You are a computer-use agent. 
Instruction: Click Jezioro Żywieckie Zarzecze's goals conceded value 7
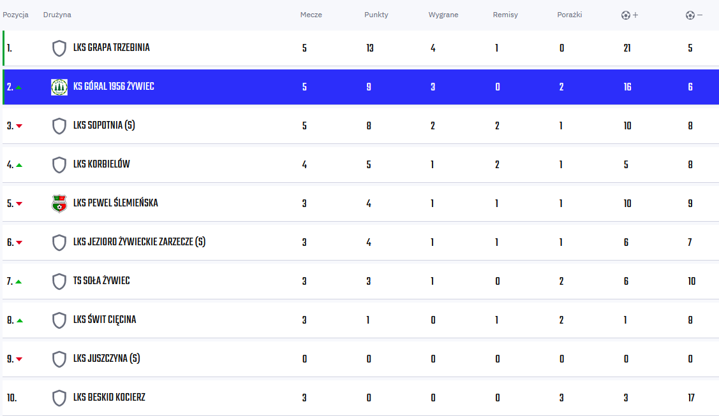(690, 243)
